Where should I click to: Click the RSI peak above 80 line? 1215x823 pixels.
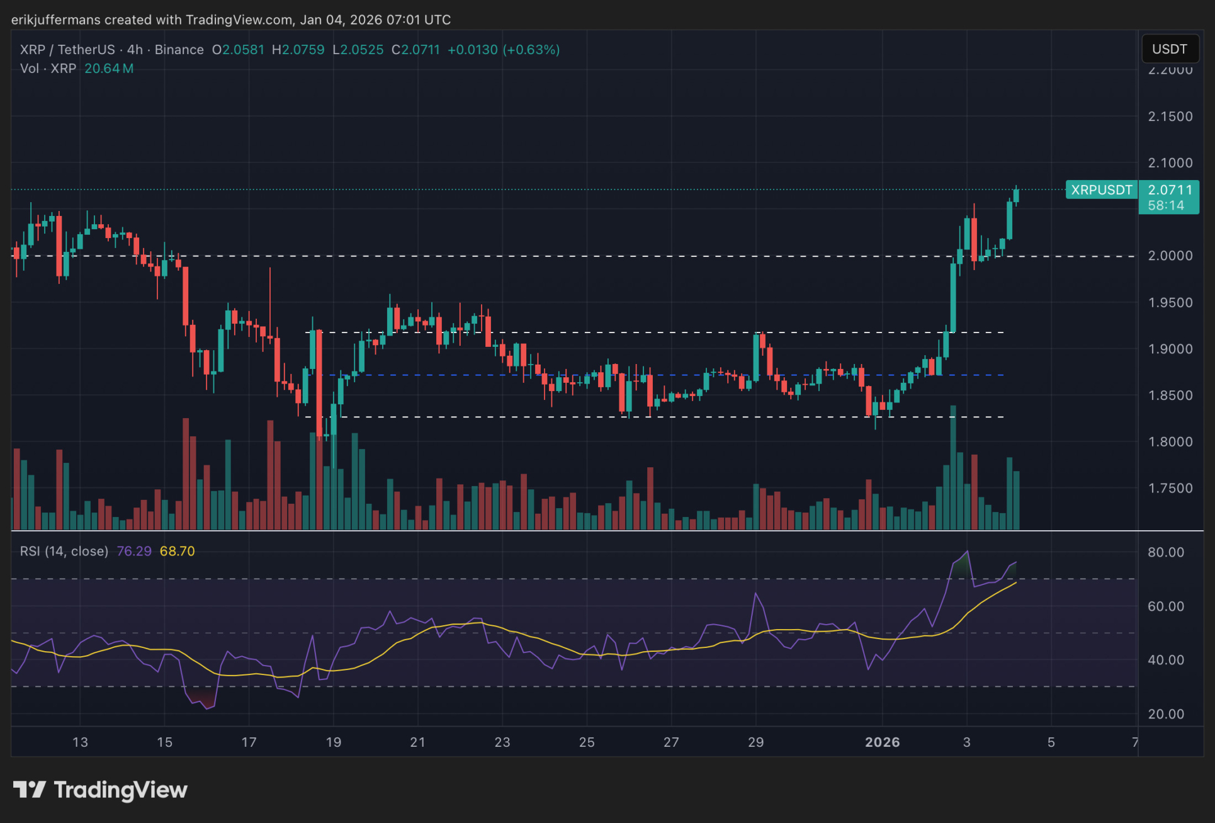point(966,553)
